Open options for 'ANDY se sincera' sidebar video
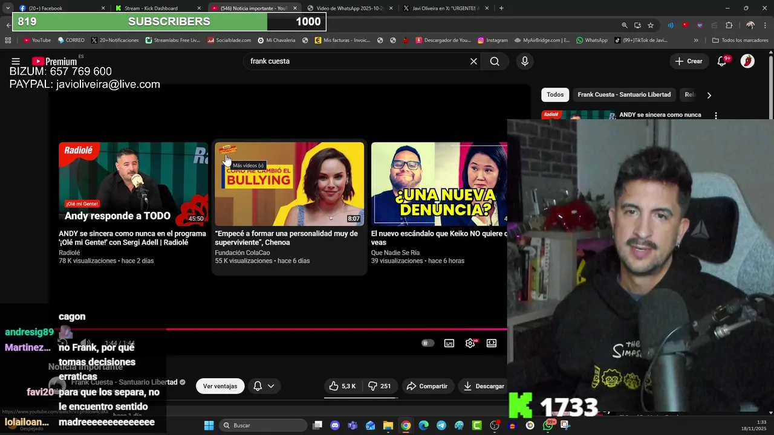 pos(716,115)
